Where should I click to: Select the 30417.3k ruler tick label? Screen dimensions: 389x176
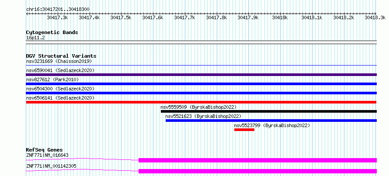(x=57, y=17)
